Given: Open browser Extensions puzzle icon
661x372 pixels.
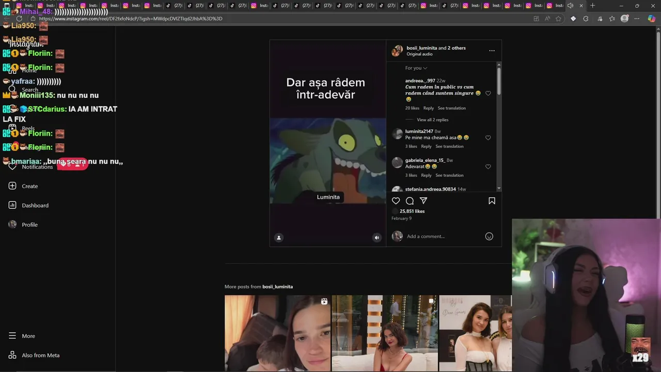Looking at the screenshot, I should 586,19.
